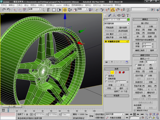Enable the 忽略背面 checkbox
Viewport: 160px width, 120px height.
[x=106, y=79]
